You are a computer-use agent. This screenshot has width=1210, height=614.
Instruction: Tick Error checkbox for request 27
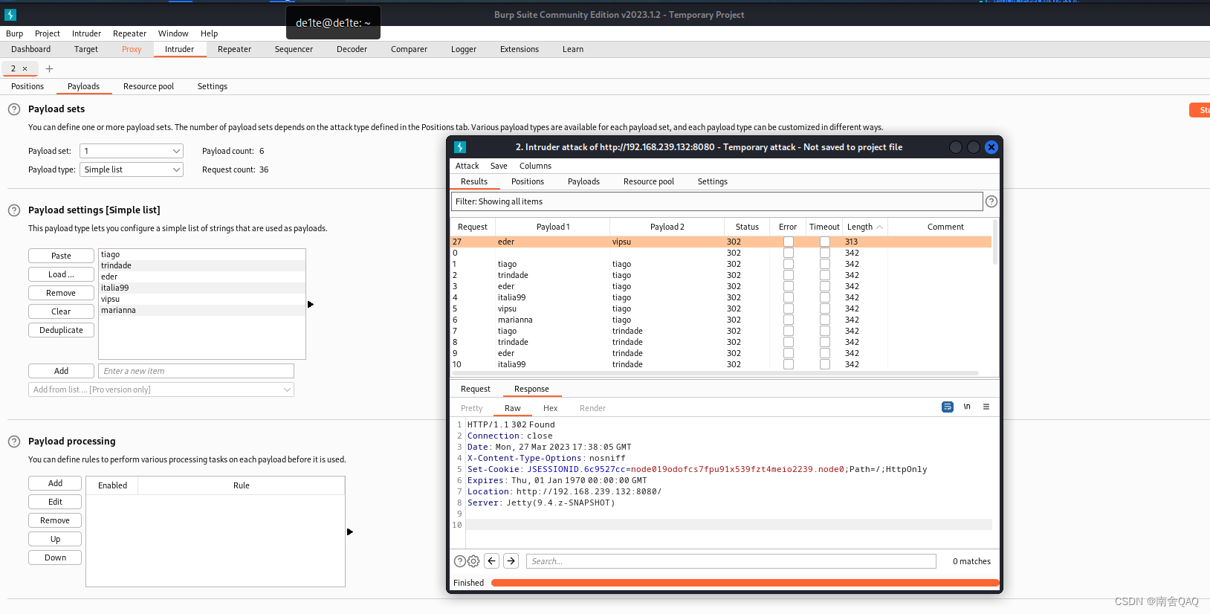pos(789,242)
